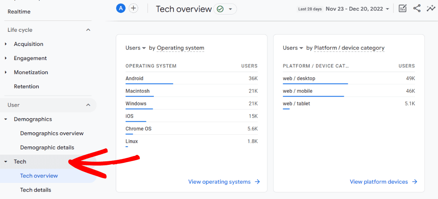The height and width of the screenshot is (199, 438).
Task: Click the blue 'A' all-users segment badge
Action: [121, 8]
